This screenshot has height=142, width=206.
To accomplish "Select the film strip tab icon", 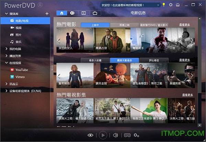I will coord(83,13).
